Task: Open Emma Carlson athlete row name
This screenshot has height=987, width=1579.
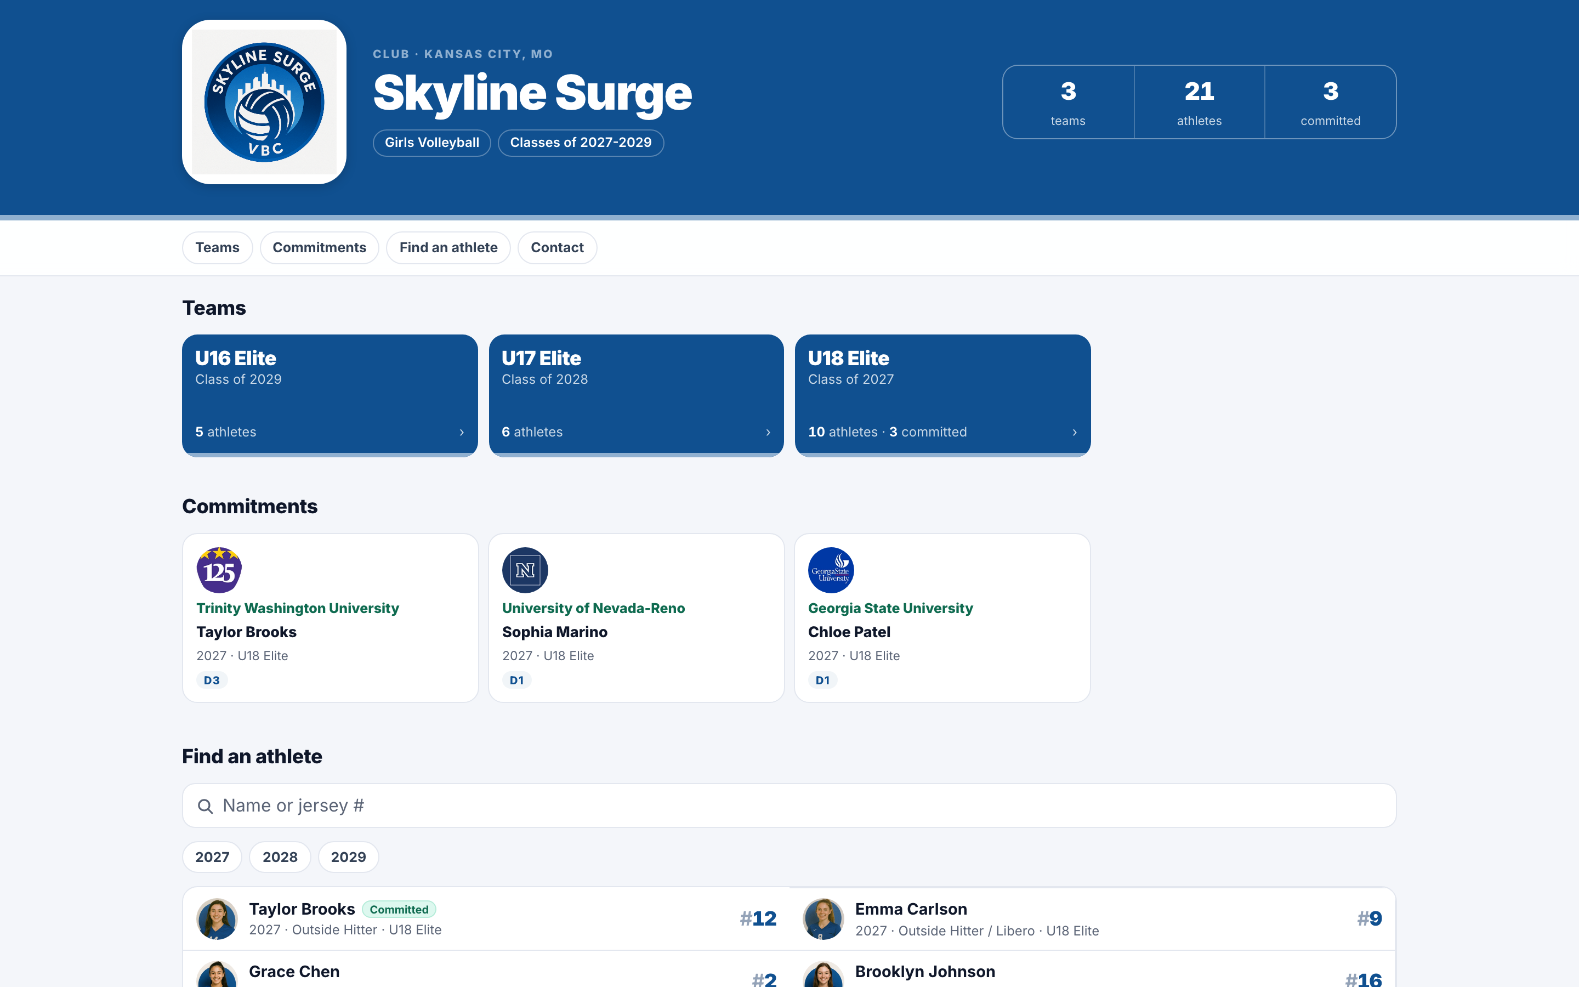Action: [911, 909]
